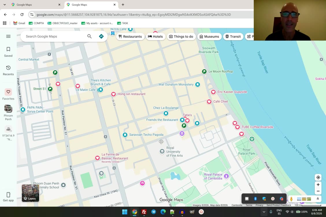Filter map by Hotels chip
Screen dimensions: 326x217
[155, 37]
